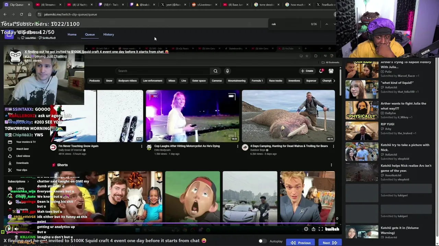Click thumbnail of Arther's Trying To Repeat History
Viewport: 439px width, 246px height.
pos(362,69)
